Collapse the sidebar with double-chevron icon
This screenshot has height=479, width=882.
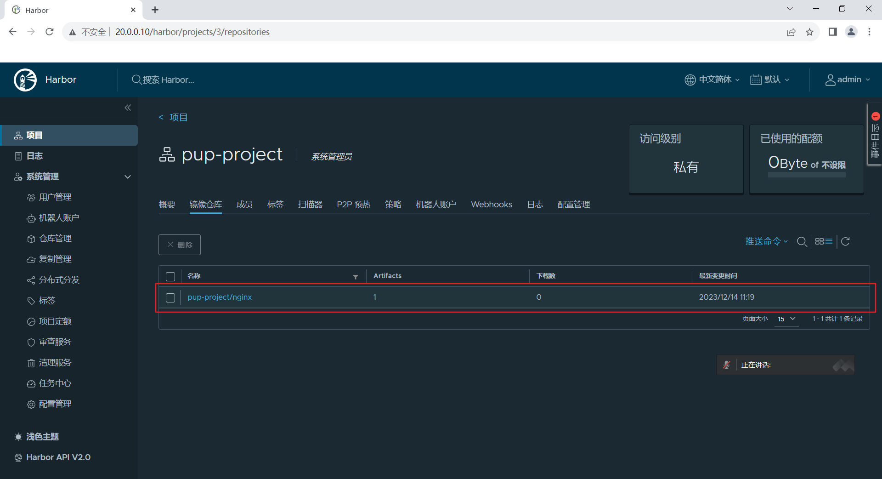[x=128, y=108]
